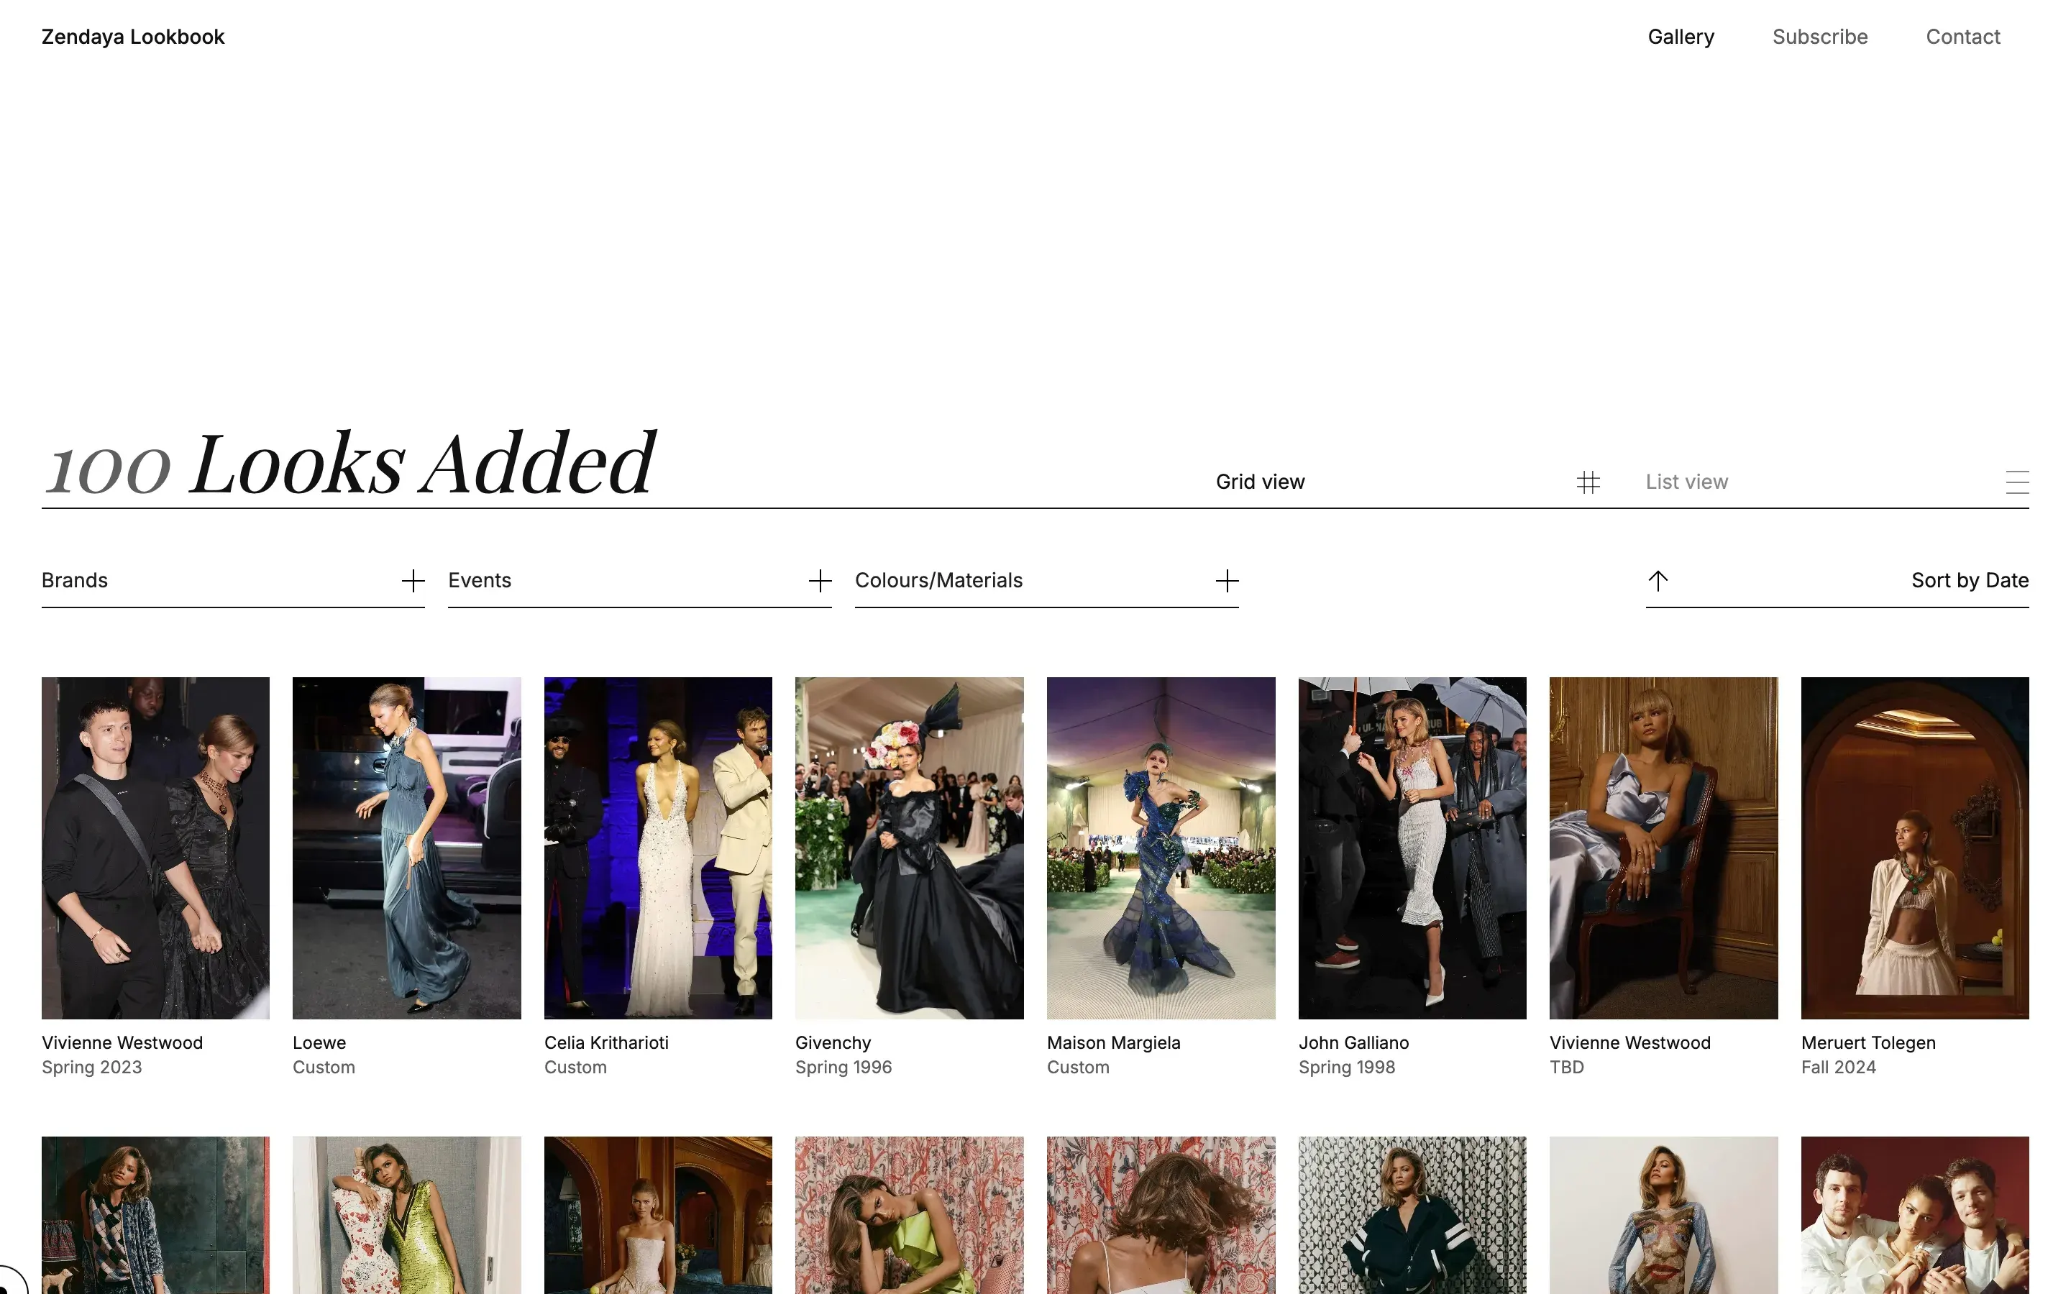2071x1294 pixels.
Task: Expand the Brands filter
Action: [233, 581]
